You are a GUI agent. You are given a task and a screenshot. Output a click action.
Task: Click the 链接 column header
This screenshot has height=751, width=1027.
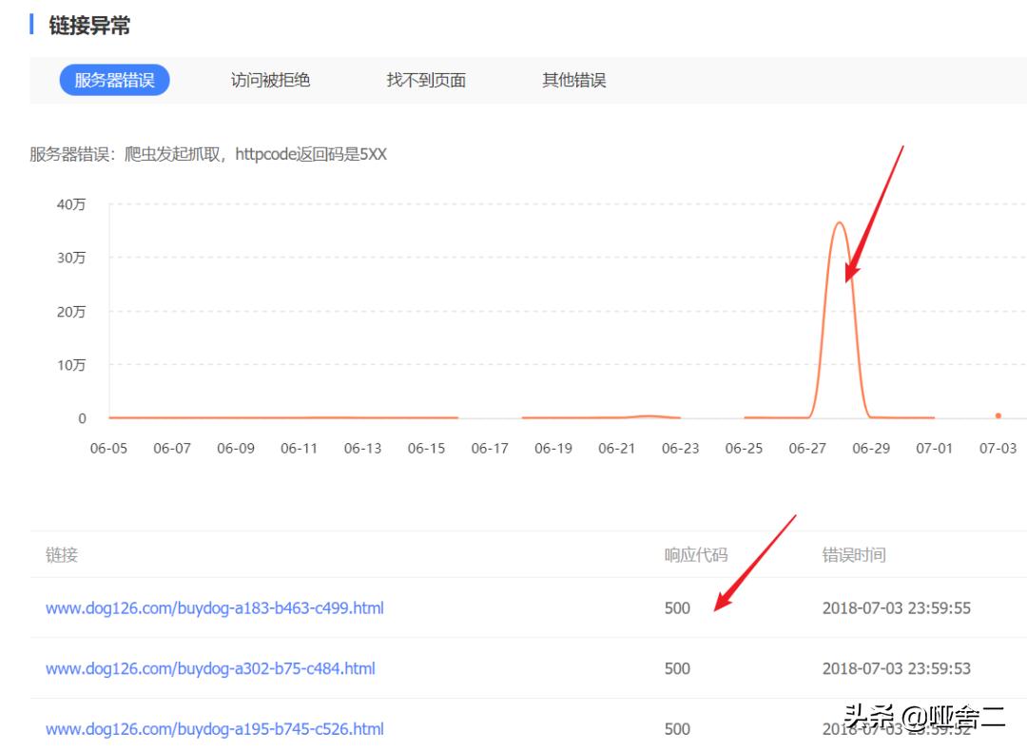click(59, 555)
